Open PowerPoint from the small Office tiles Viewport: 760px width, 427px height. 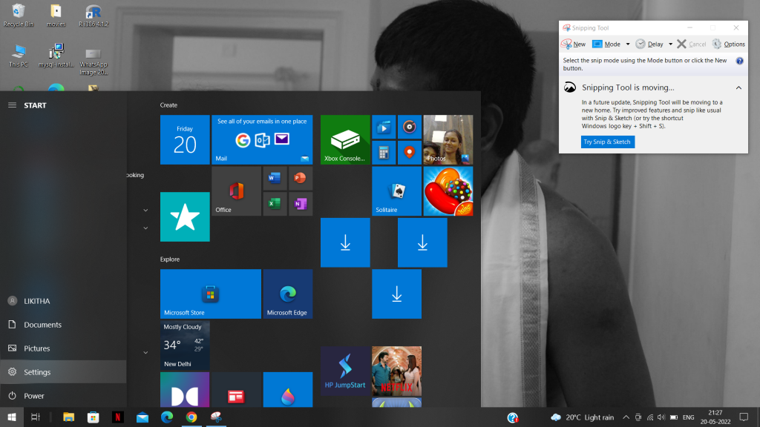tap(300, 178)
